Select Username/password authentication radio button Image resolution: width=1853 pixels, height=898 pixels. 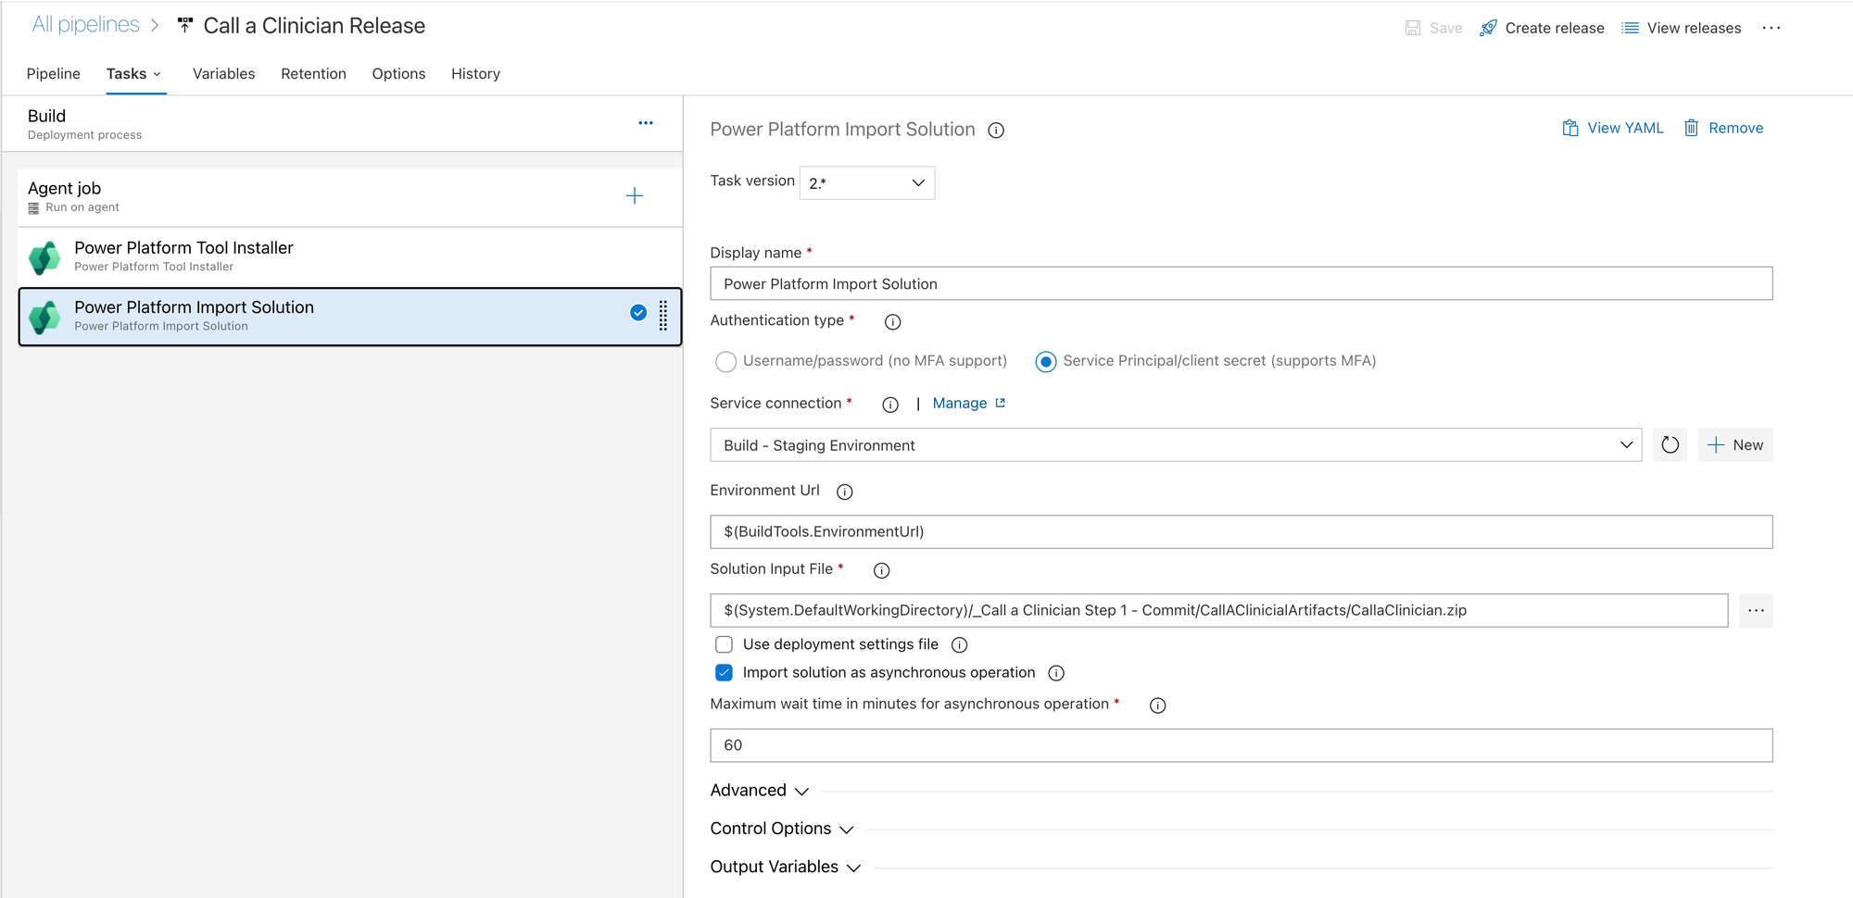(x=726, y=362)
